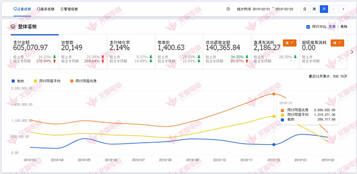
Task: Go to next period with right arrow
Action: click(343, 9)
